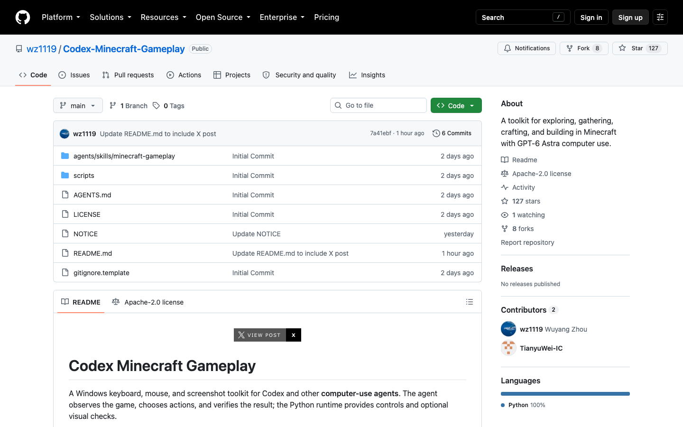Screen dimensions: 683x427
Task: View the 6 Commits history
Action: pyautogui.click(x=452, y=133)
